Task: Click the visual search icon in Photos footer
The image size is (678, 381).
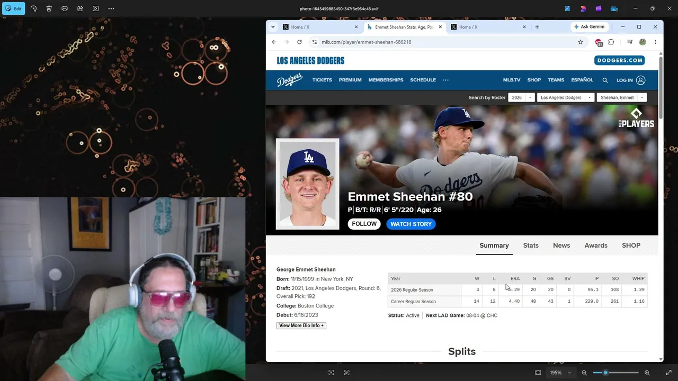Action: (x=331, y=373)
